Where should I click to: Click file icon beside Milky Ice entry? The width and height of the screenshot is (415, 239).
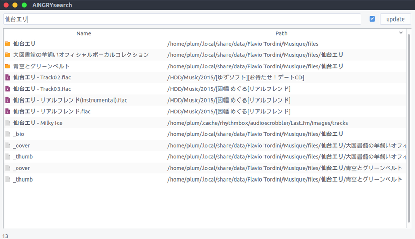8,123
